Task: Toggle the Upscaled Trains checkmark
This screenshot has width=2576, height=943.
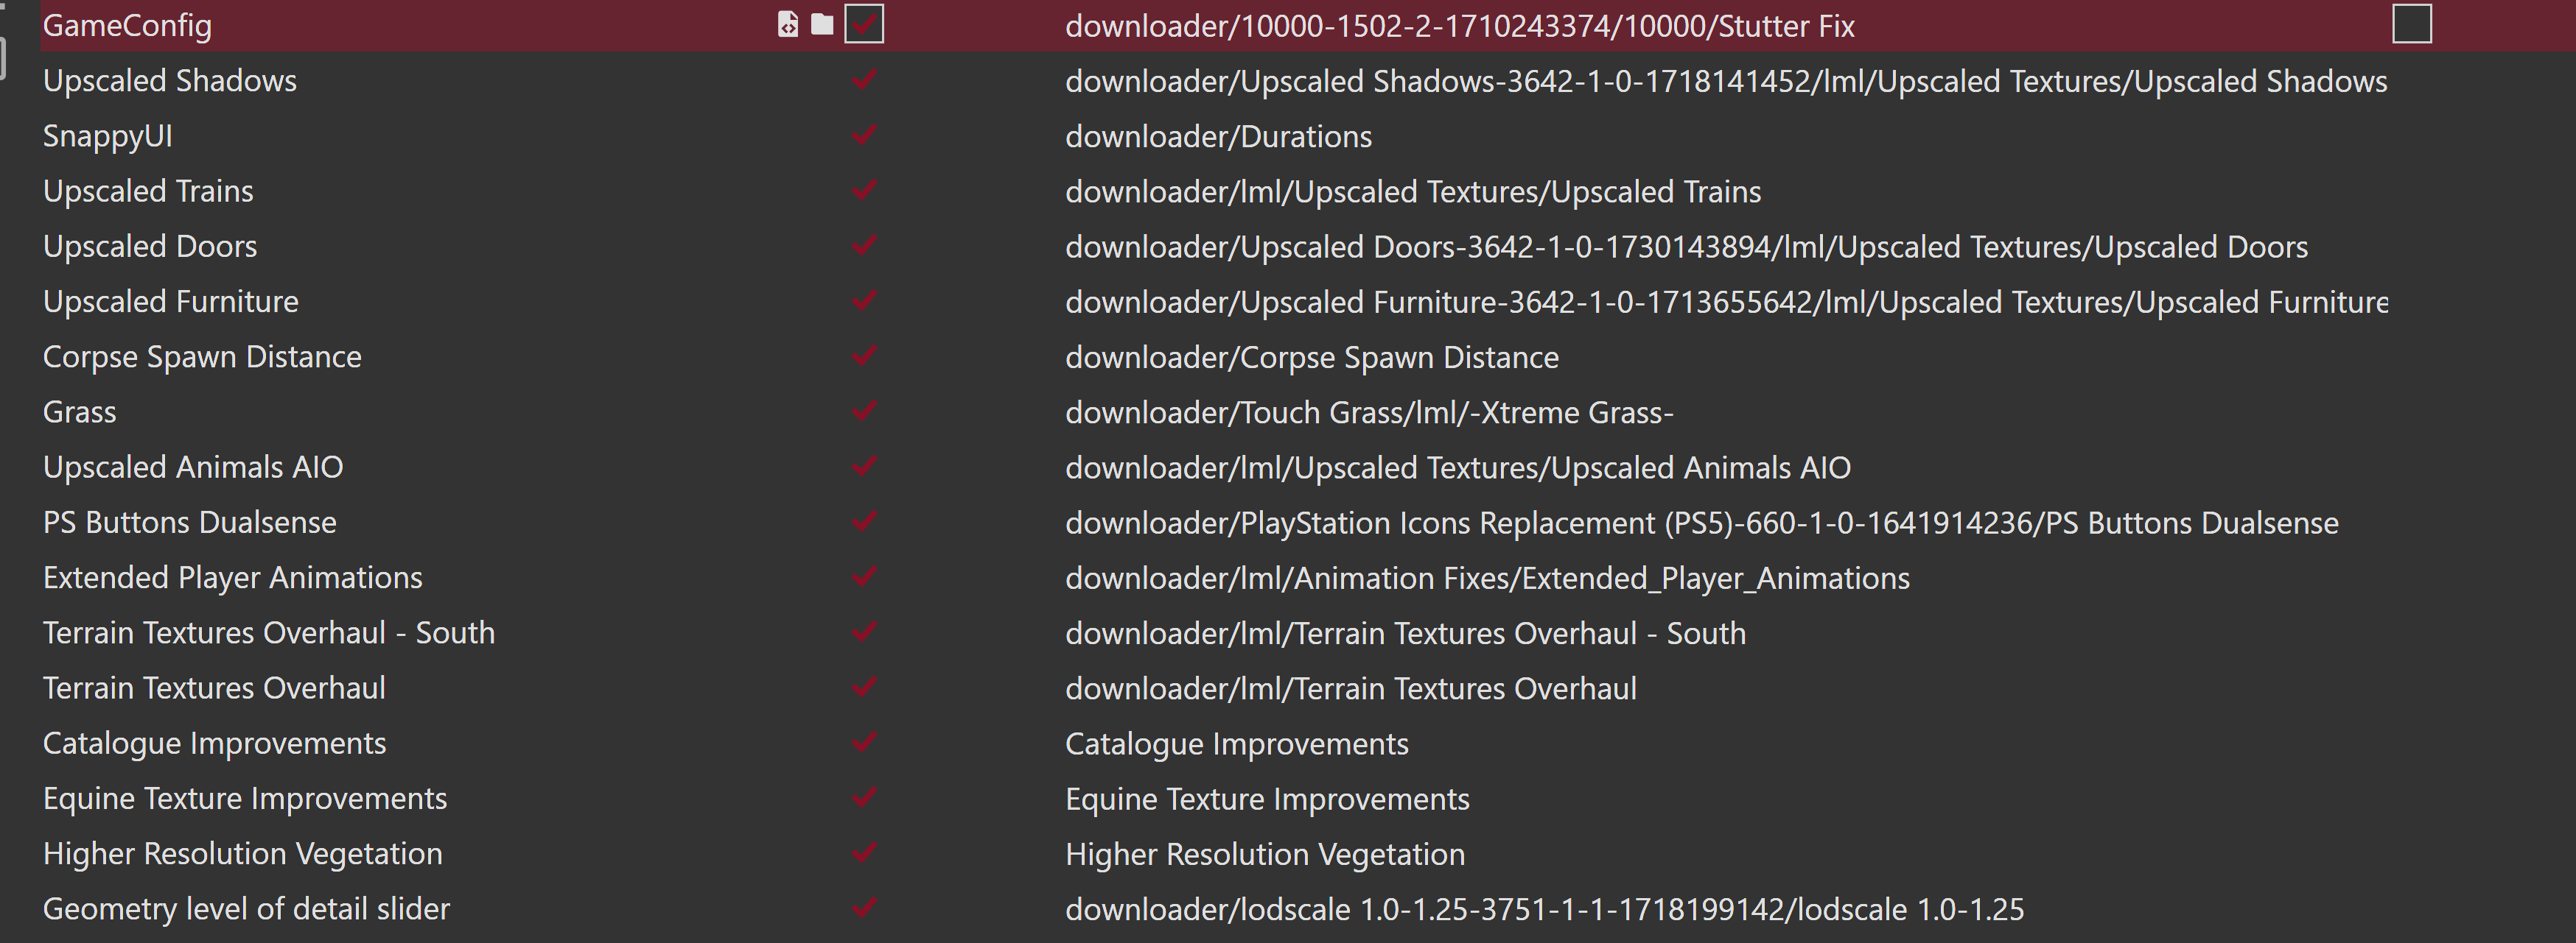Action: pos(864,190)
